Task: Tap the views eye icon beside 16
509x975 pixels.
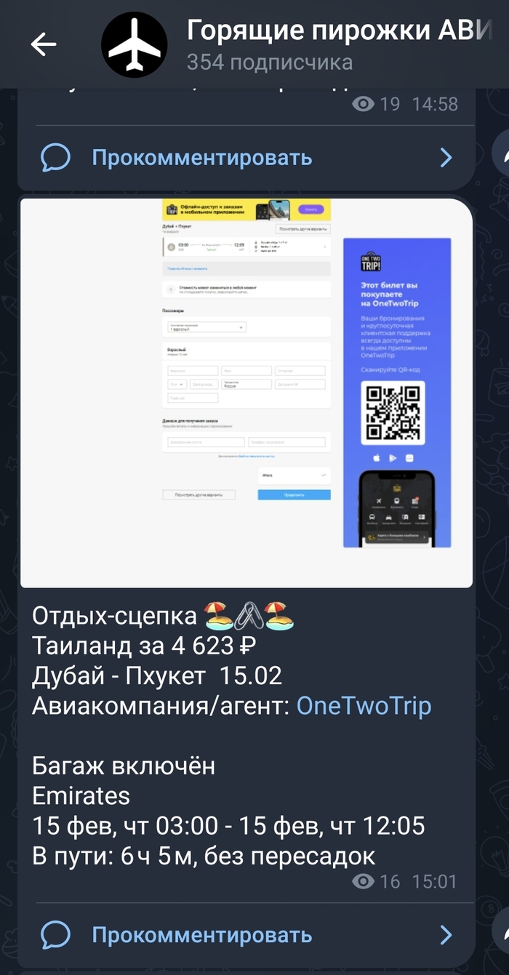Action: [363, 882]
